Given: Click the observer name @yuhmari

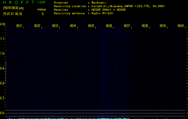Looking at the screenshot, I should [99, 3].
